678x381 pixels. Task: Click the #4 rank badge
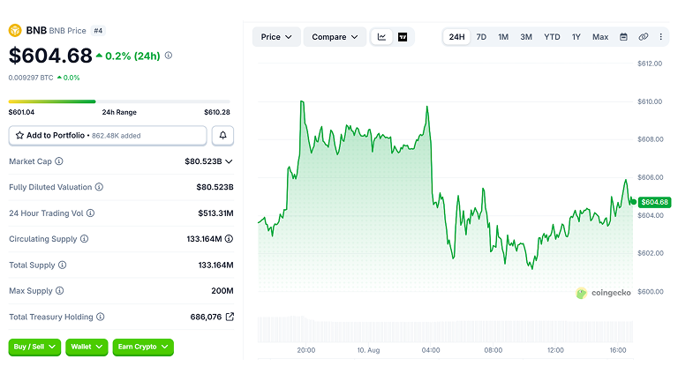click(99, 31)
